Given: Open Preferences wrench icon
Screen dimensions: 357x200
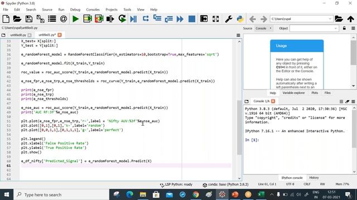Looking at the screenshot, I should pyautogui.click(x=229, y=19).
